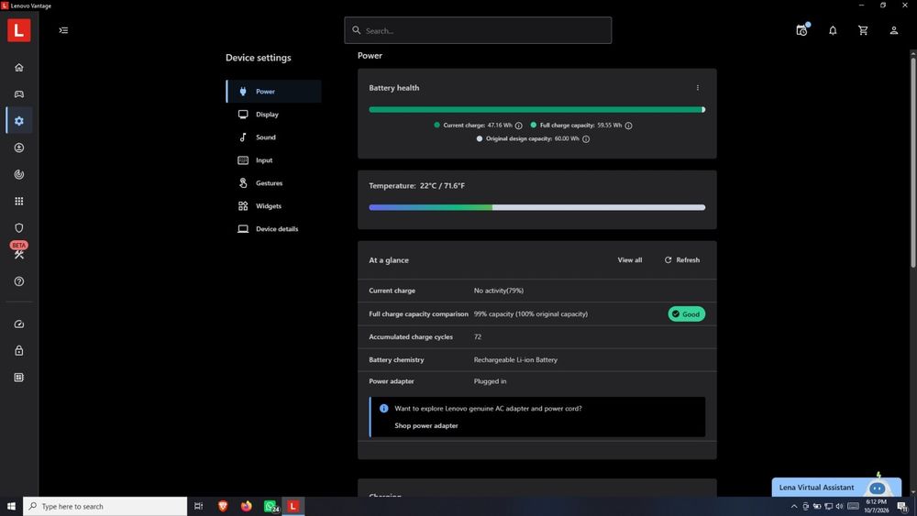The image size is (917, 516).
Task: Click the Shop power adapter link
Action: (x=425, y=425)
